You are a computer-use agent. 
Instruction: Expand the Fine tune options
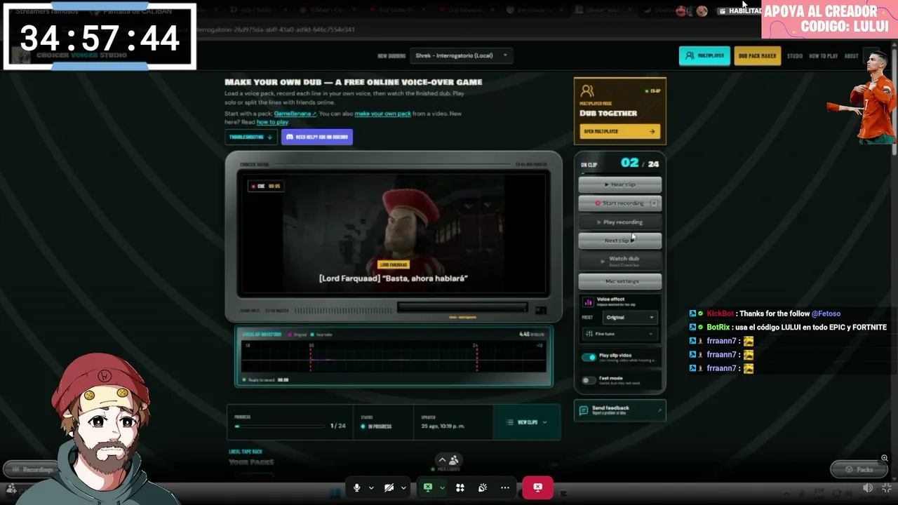point(619,334)
